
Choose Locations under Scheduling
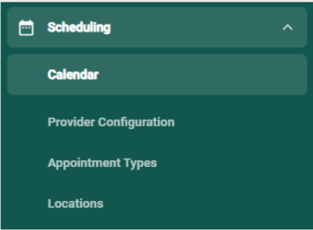[75, 203]
